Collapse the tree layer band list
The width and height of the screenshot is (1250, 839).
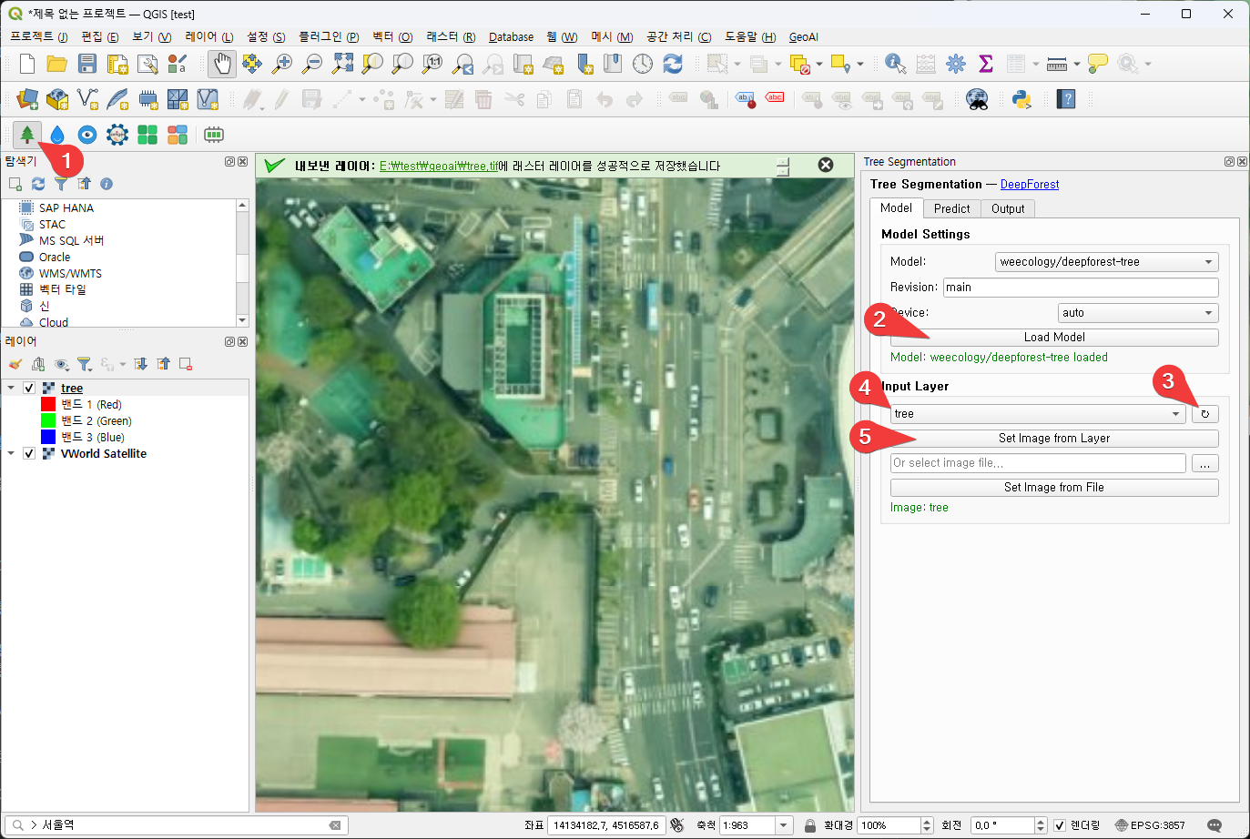click(x=11, y=389)
